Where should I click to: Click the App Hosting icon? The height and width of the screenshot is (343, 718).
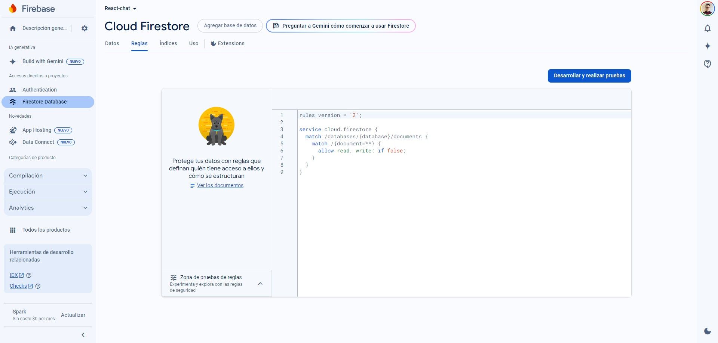click(13, 130)
